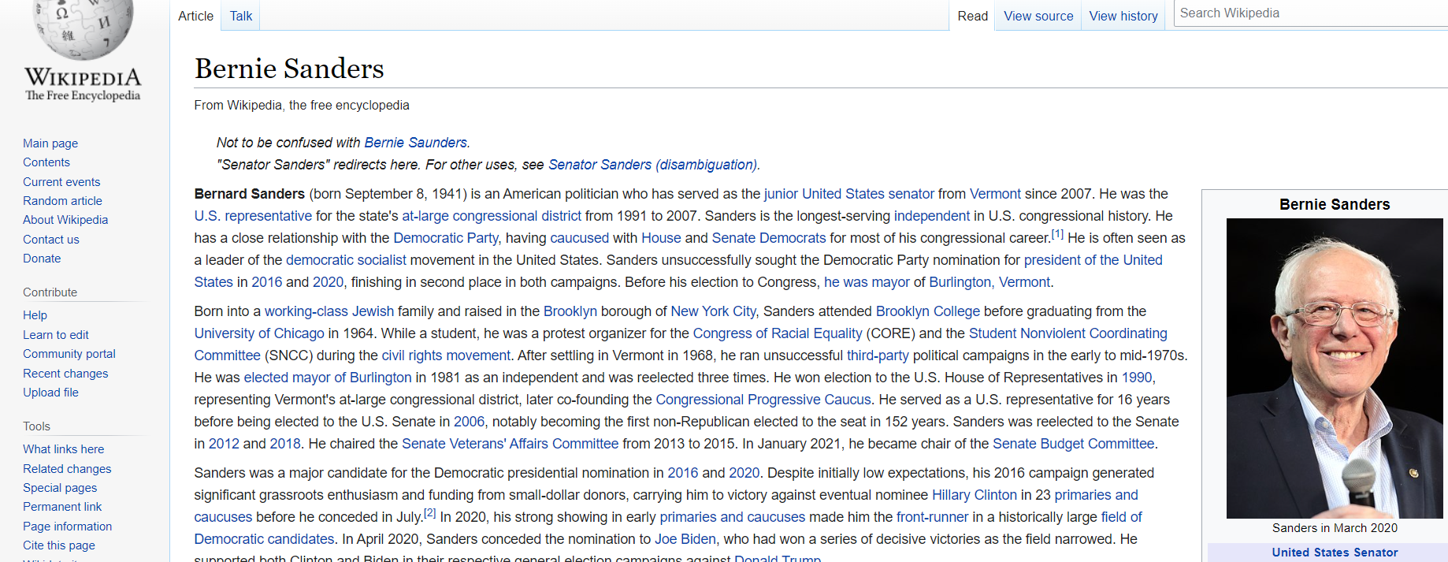Load a Random article
1448x562 pixels.
pos(62,201)
